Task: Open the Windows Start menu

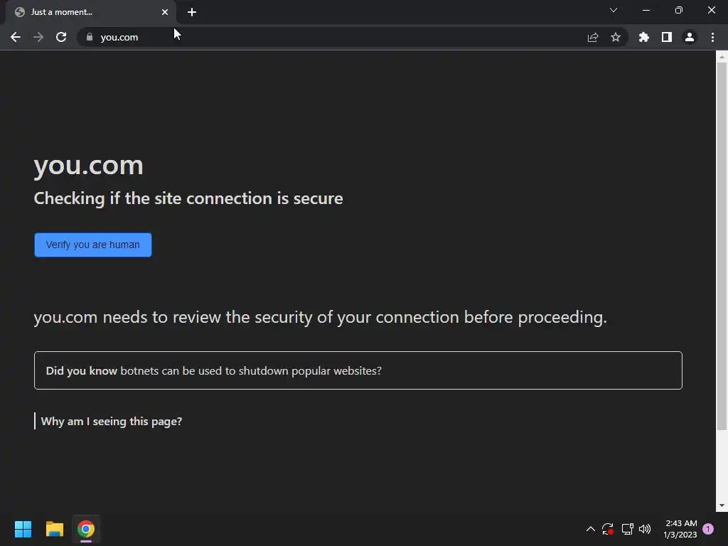Action: (x=23, y=529)
